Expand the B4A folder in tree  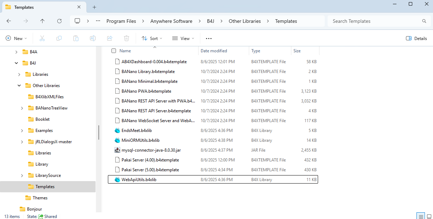pos(16,52)
